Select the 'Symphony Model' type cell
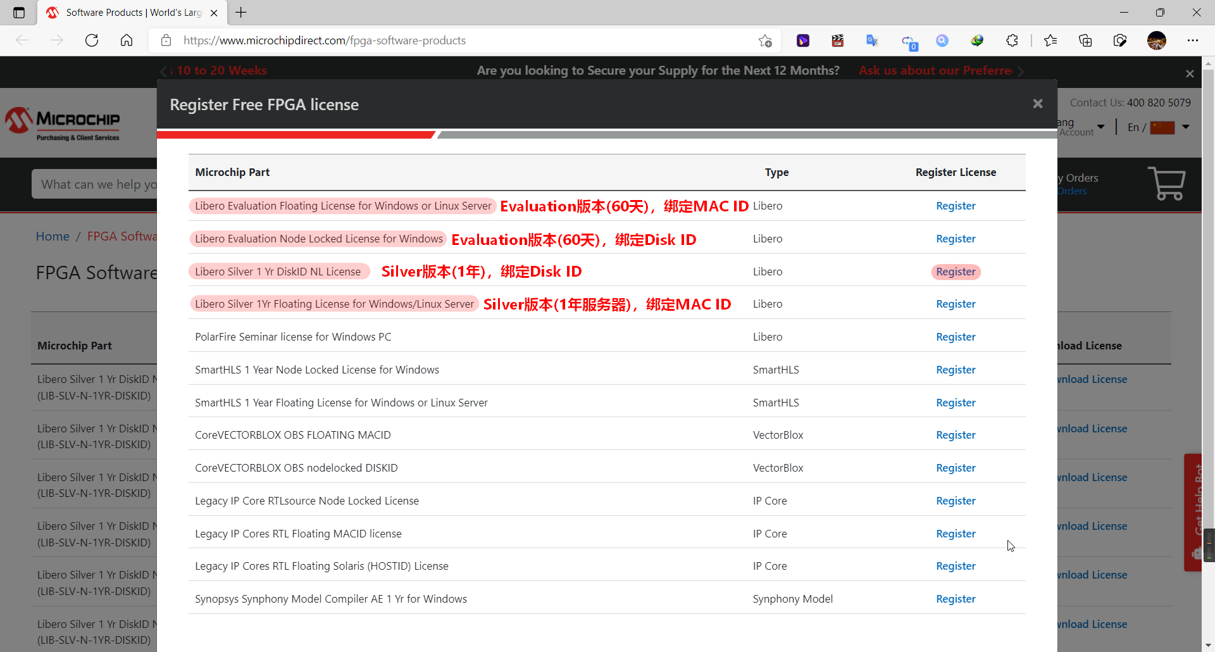 tap(792, 599)
